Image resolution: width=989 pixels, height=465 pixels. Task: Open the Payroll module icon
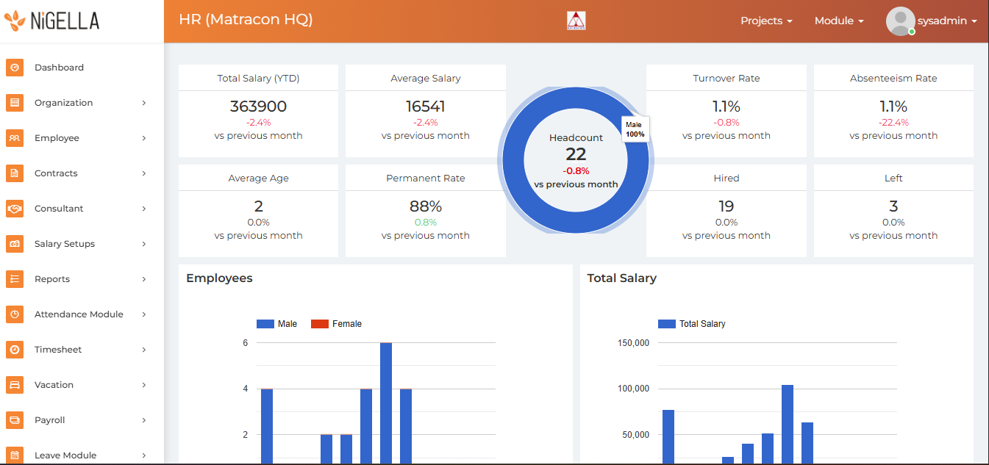(x=15, y=419)
